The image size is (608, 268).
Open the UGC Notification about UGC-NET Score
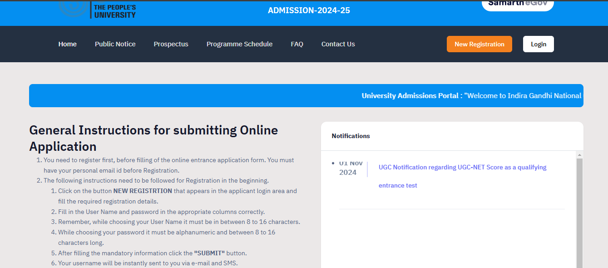(462, 167)
